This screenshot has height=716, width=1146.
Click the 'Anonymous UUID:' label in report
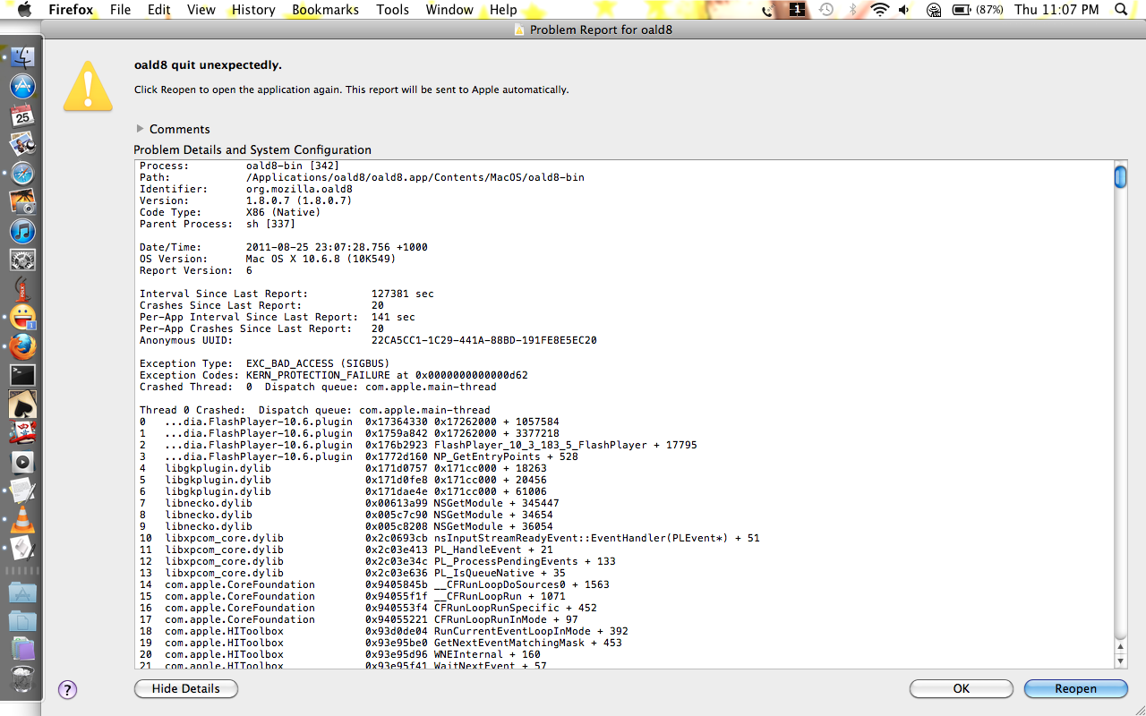186,340
